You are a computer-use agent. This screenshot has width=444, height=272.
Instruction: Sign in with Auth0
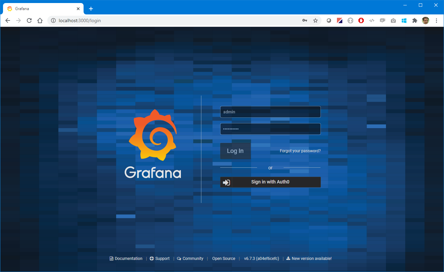pyautogui.click(x=270, y=182)
